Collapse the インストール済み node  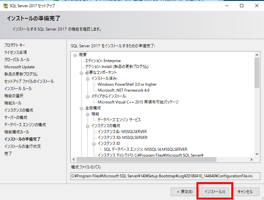tap(88, 78)
